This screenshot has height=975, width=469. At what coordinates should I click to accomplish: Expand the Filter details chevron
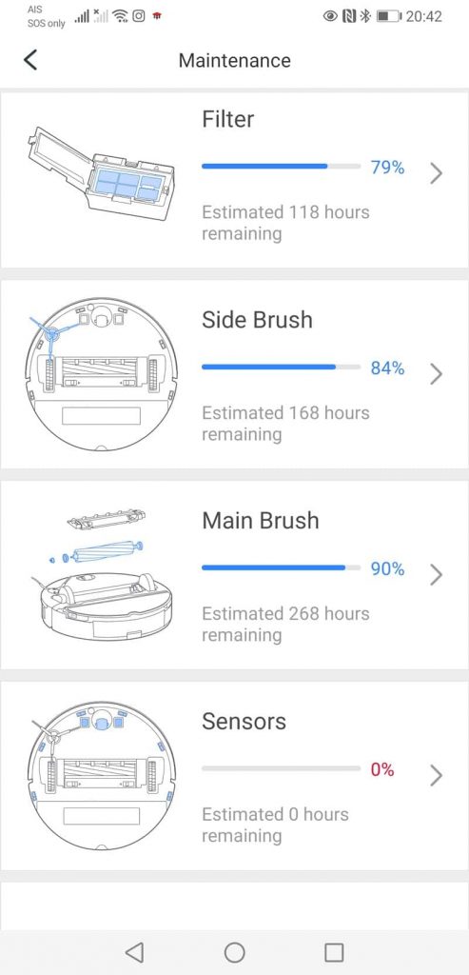pyautogui.click(x=436, y=173)
